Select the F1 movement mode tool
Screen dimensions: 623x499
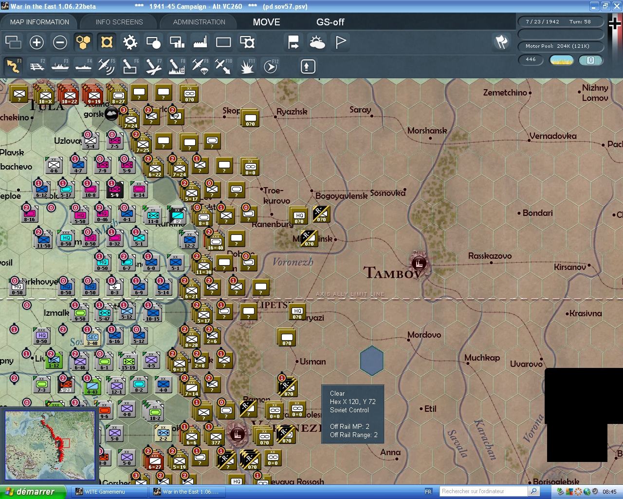click(13, 66)
